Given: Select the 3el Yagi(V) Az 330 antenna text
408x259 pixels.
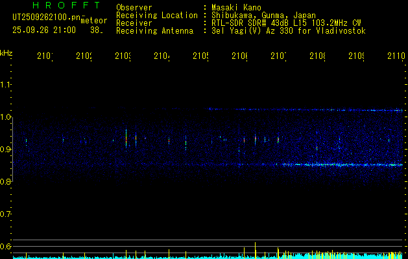Looking at the screenshot, I should click(289, 31).
